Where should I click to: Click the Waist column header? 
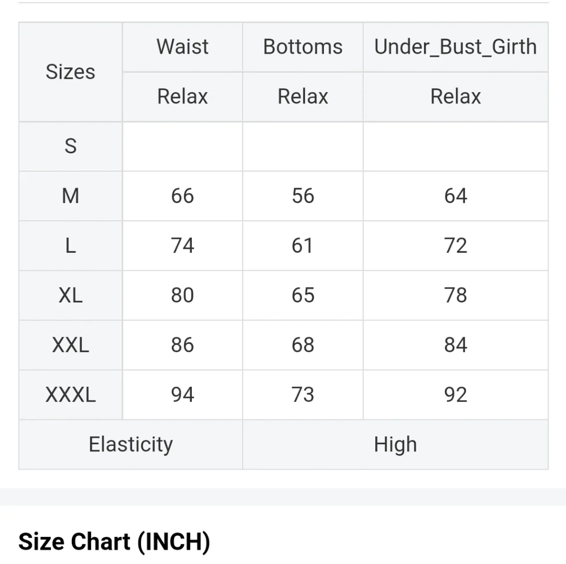tap(182, 46)
